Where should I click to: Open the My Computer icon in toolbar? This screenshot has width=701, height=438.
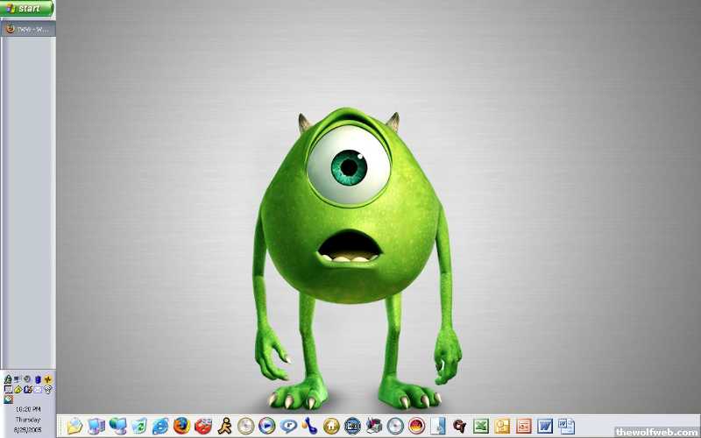96,426
